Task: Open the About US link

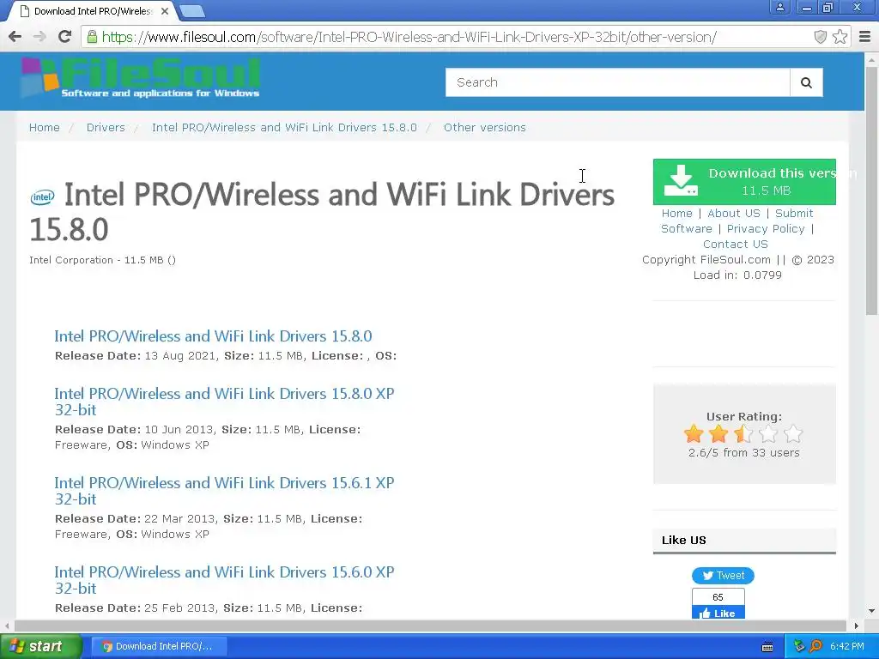Action: coord(734,213)
